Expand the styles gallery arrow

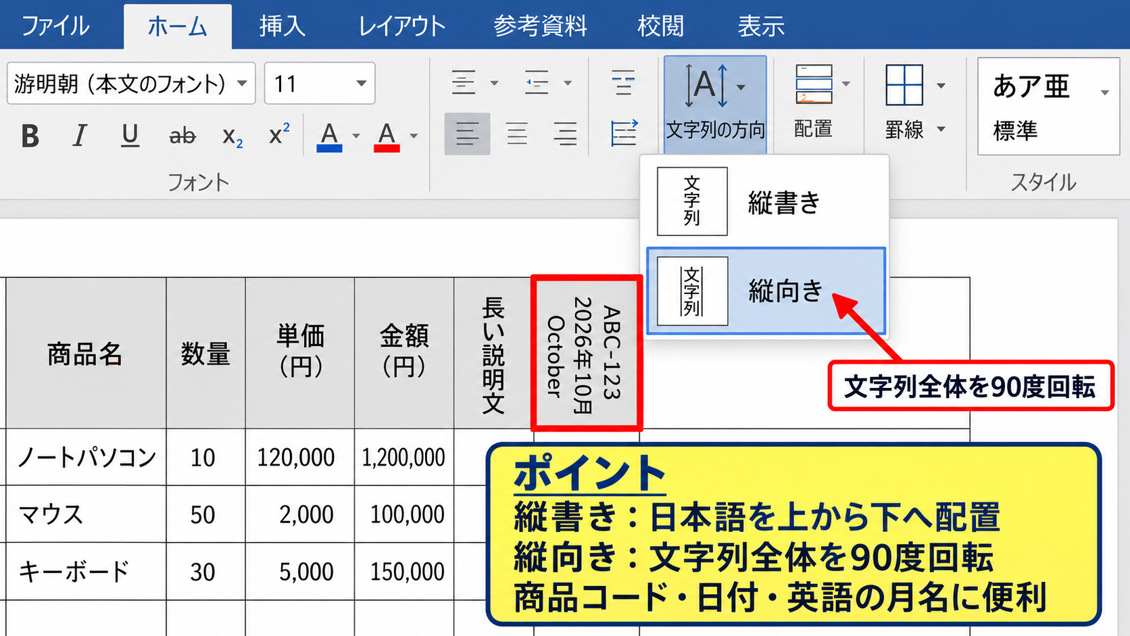click(x=1104, y=93)
